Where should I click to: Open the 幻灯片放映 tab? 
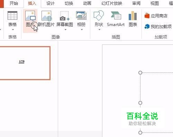(x=112, y=3)
